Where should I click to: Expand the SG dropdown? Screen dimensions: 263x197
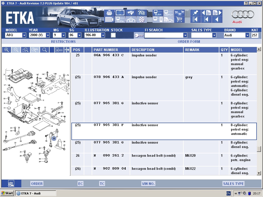click(80, 35)
